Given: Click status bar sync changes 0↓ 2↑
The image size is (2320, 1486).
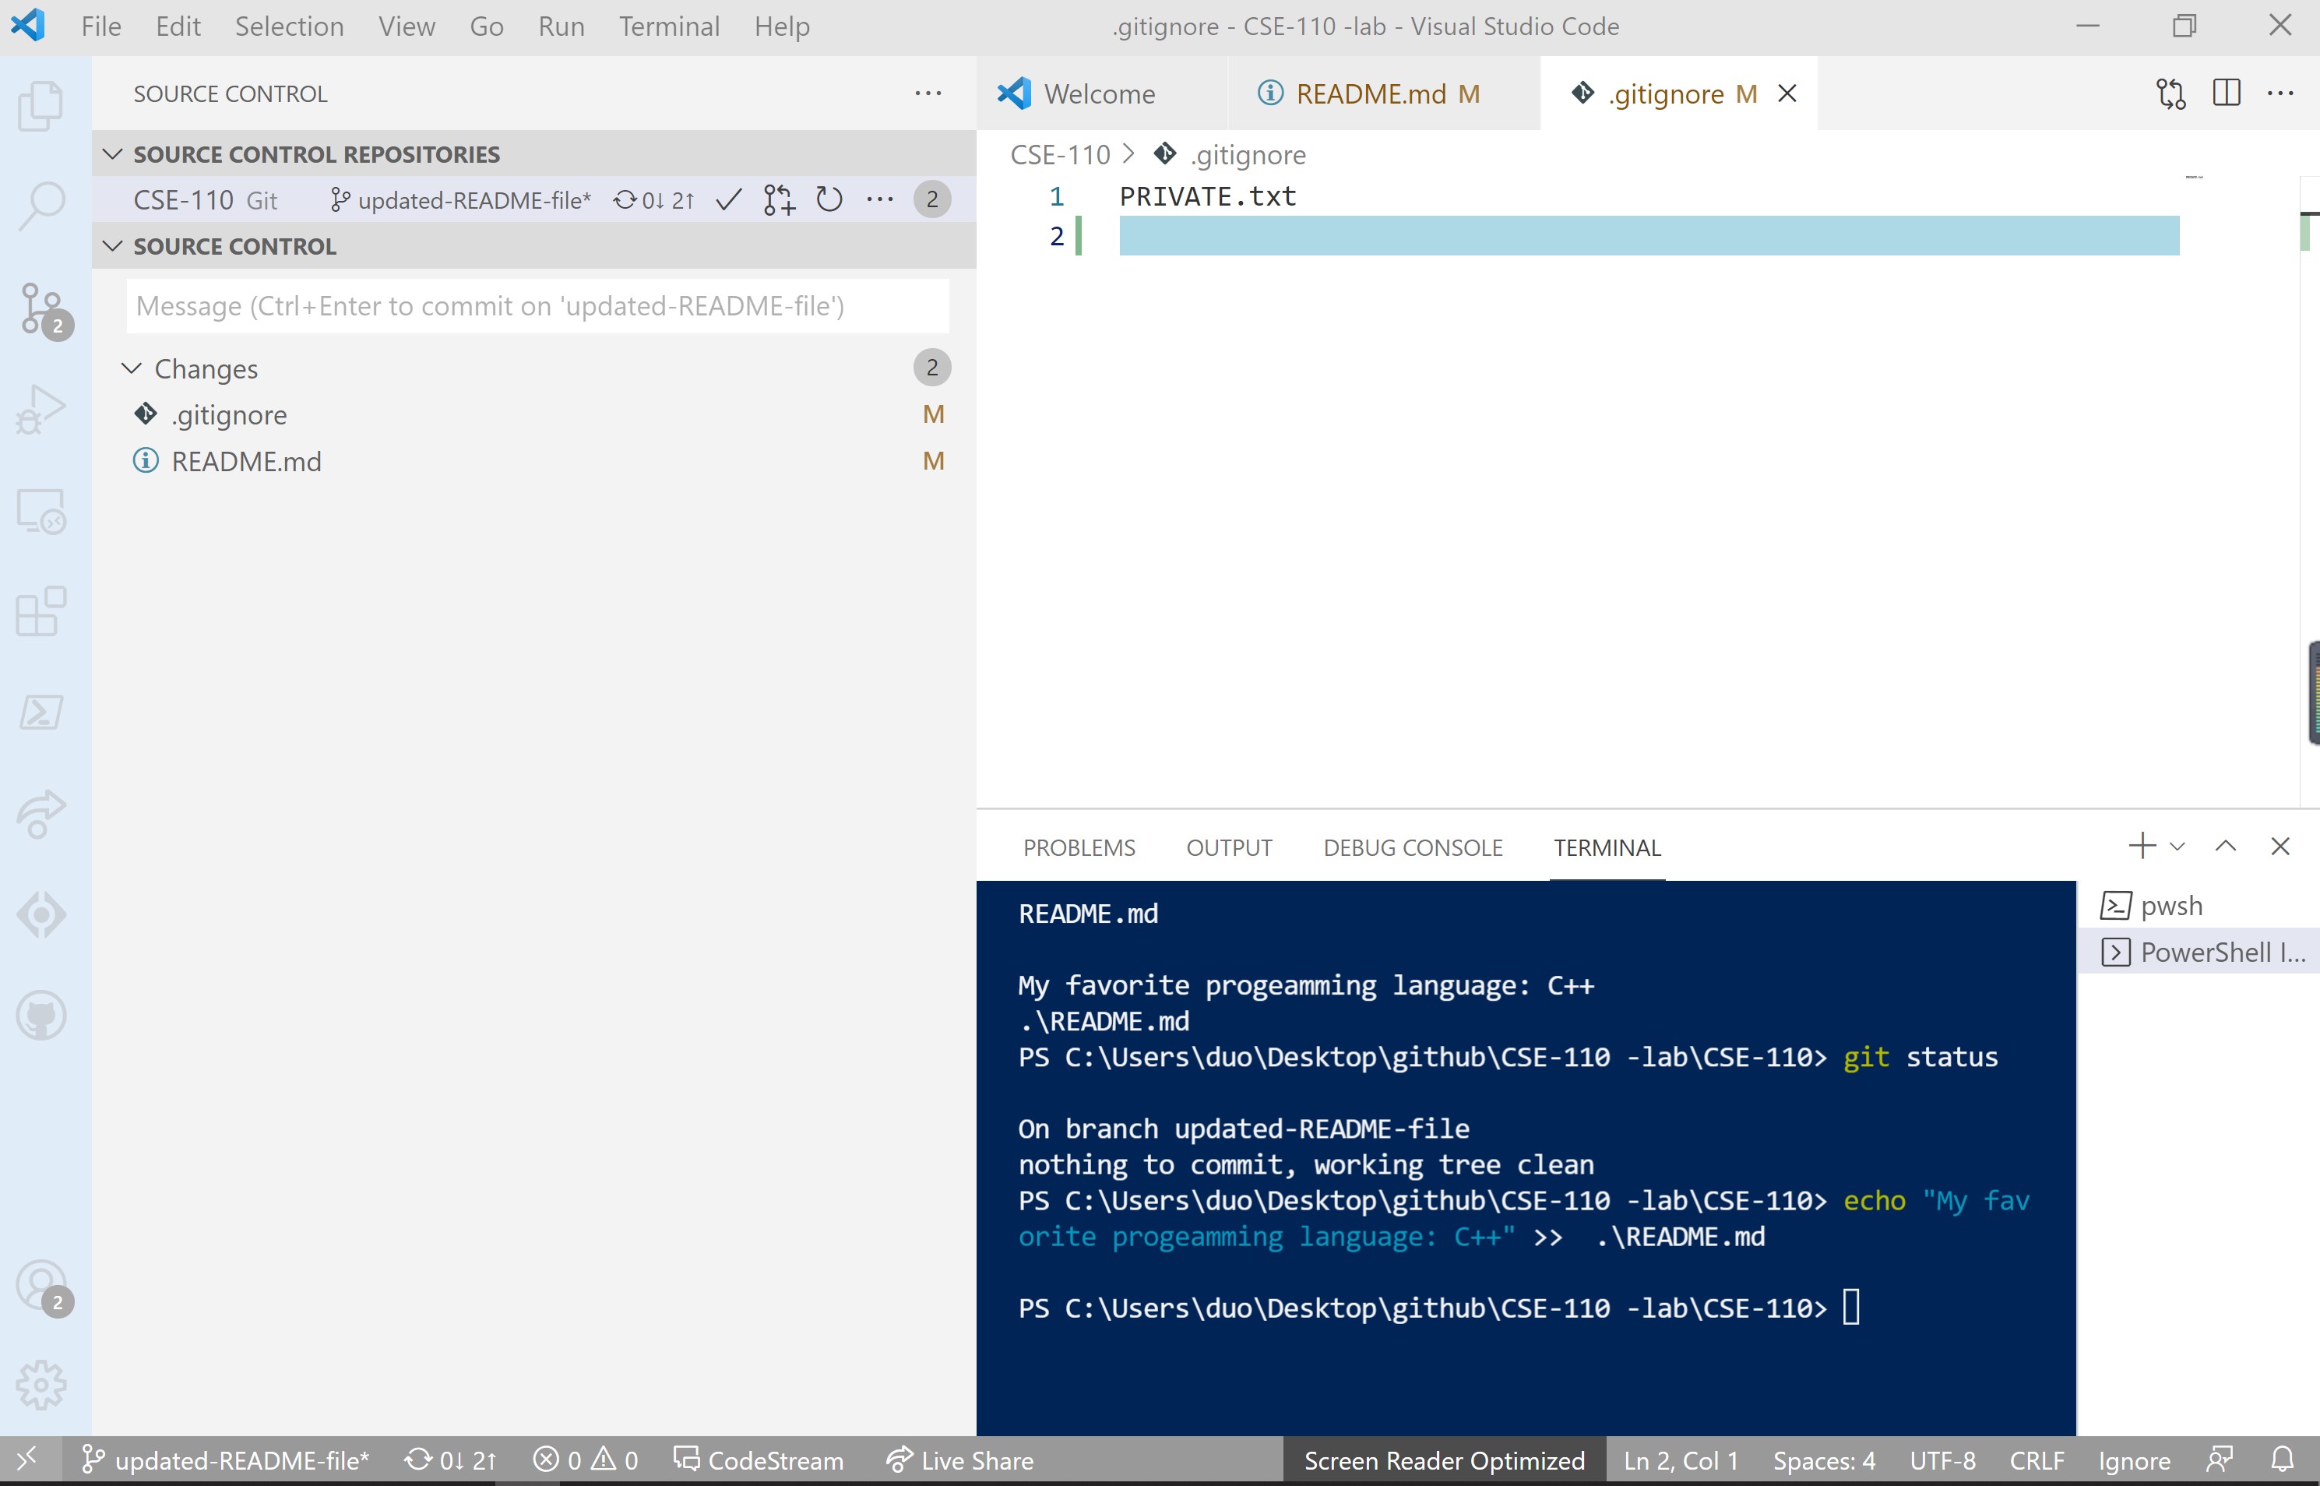Looking at the screenshot, I should [x=450, y=1460].
